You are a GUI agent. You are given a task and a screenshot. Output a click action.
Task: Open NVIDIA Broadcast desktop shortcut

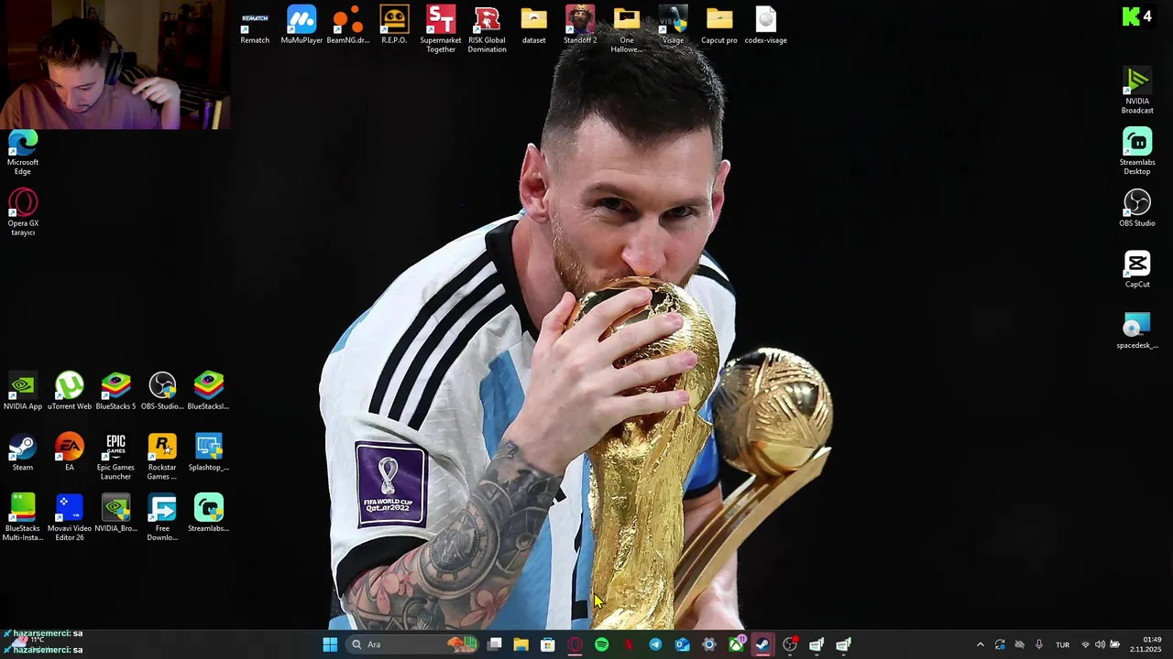tap(1137, 91)
